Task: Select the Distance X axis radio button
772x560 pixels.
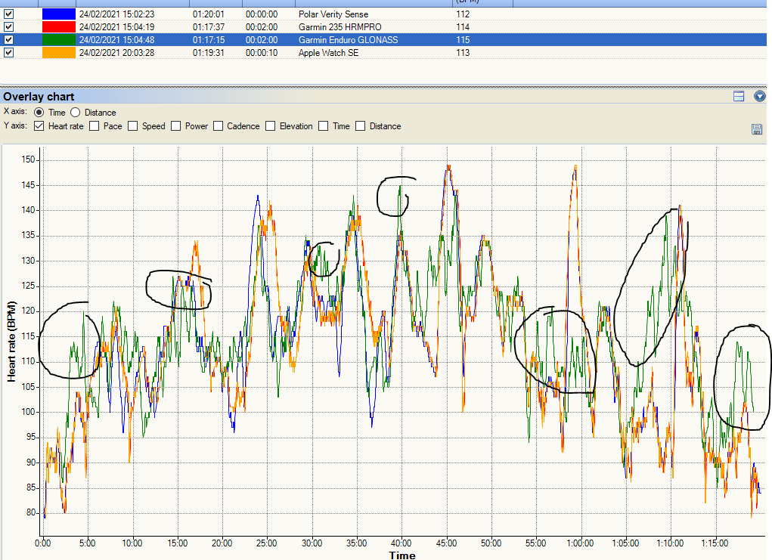Action: pyautogui.click(x=75, y=113)
